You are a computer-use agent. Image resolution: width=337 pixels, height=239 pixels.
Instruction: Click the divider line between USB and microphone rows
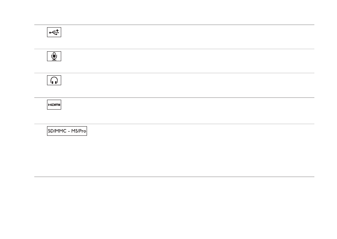coord(174,49)
